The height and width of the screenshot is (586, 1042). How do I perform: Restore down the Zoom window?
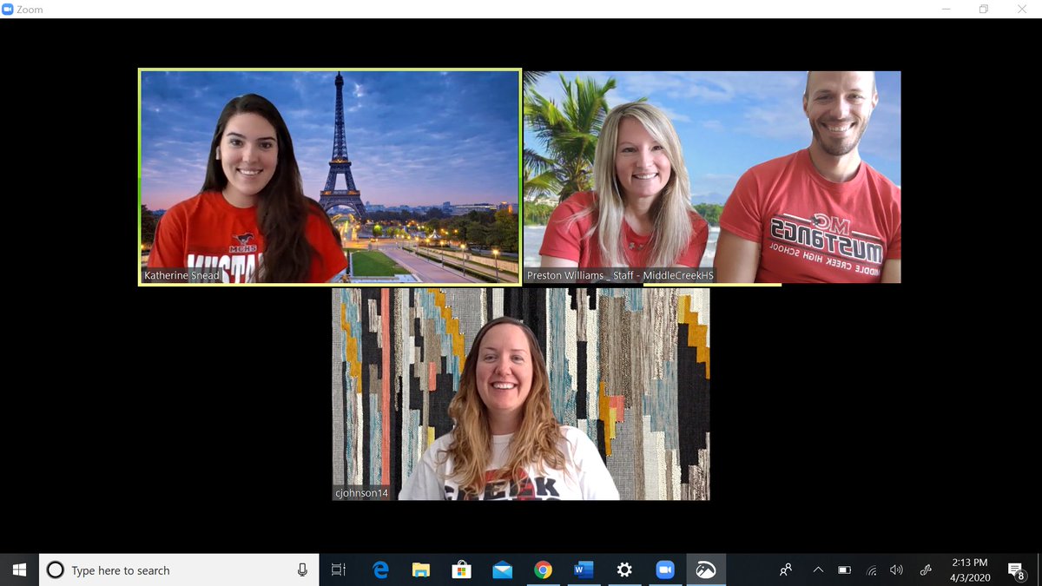click(984, 10)
